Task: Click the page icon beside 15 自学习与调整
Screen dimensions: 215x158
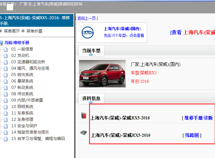Action: coord(6,139)
